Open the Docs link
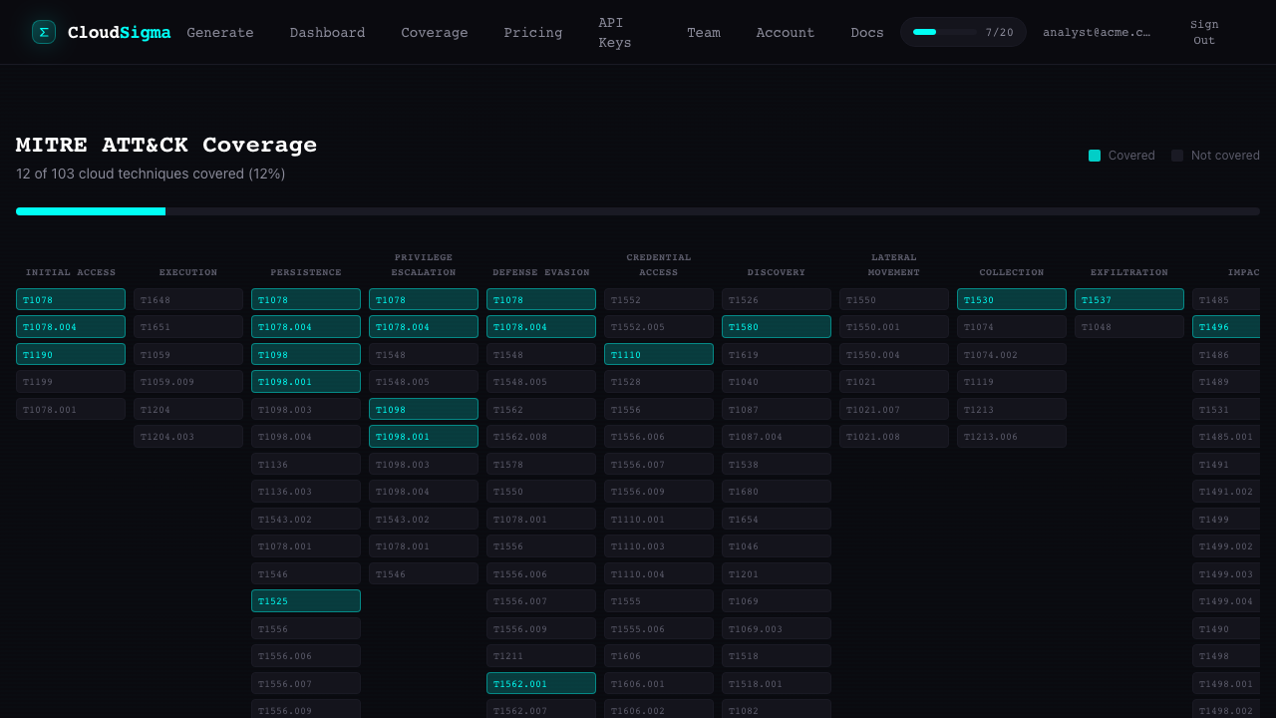The height and width of the screenshot is (718, 1276). pyautogui.click(x=866, y=33)
